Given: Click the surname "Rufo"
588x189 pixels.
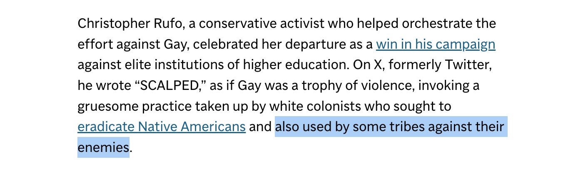Looking at the screenshot, I should (168, 23).
